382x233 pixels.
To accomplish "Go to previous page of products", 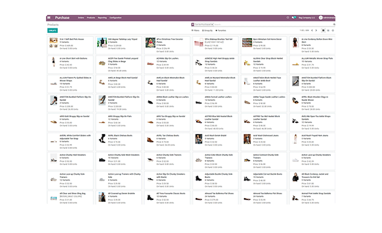I will (312, 30).
